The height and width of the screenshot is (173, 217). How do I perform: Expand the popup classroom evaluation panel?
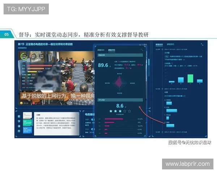coord(142,50)
